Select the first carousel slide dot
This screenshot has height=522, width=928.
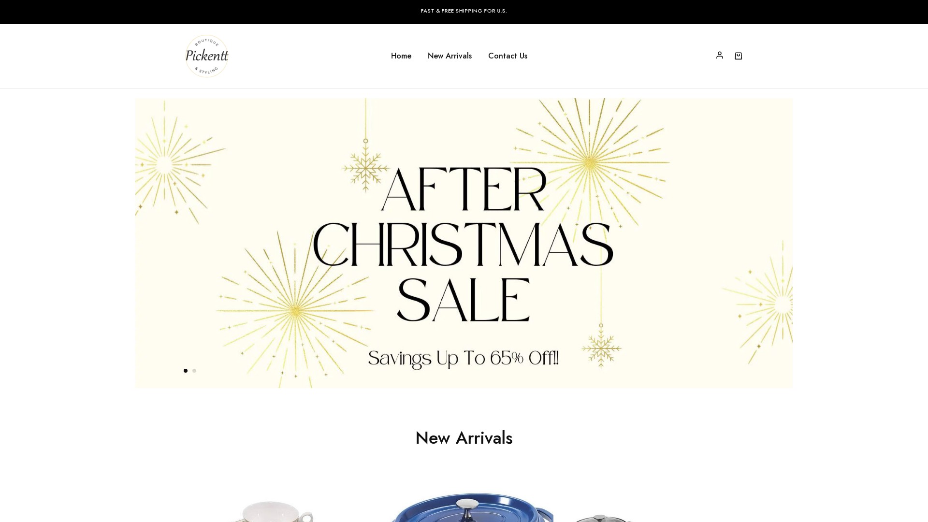(186, 371)
